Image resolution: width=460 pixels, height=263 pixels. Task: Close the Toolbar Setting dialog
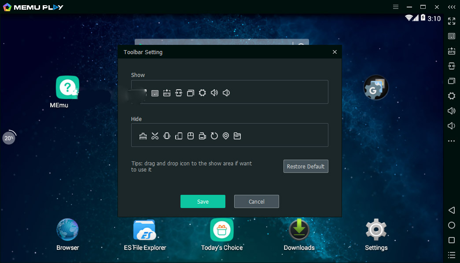(x=335, y=52)
